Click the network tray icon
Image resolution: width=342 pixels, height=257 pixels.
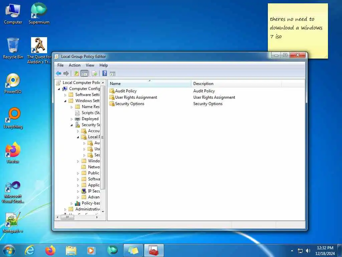(300, 251)
